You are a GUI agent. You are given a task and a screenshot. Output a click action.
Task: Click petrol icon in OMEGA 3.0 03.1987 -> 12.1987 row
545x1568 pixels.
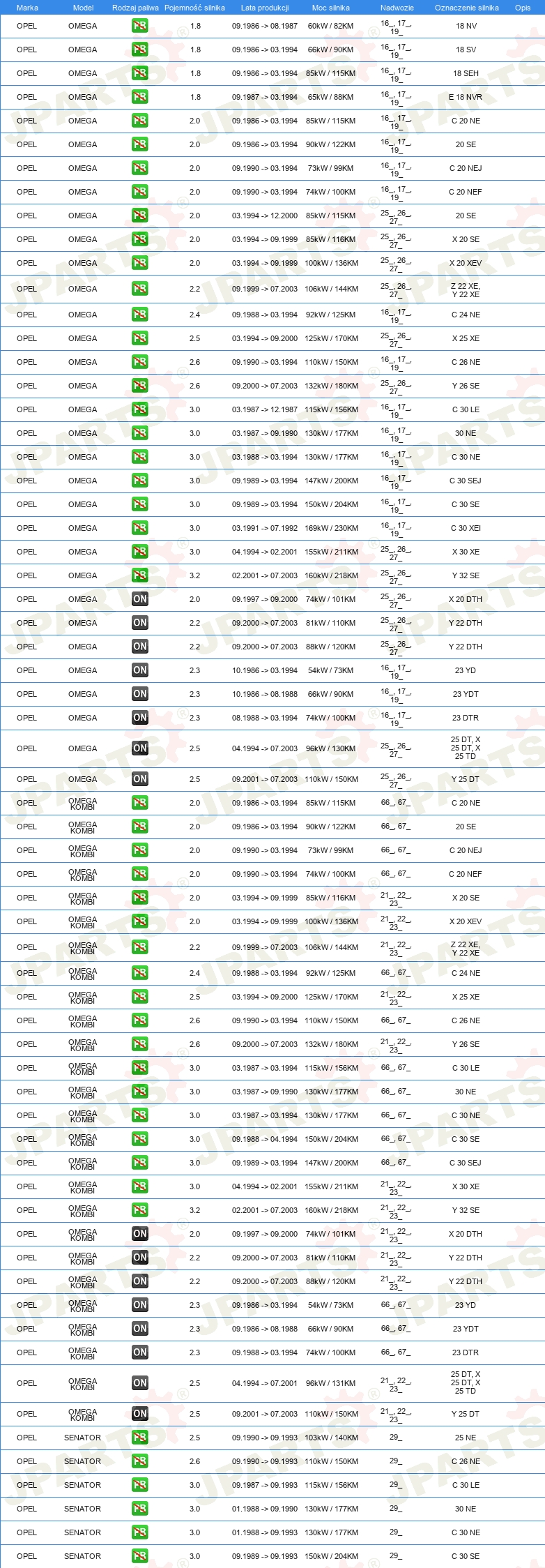pyautogui.click(x=139, y=409)
